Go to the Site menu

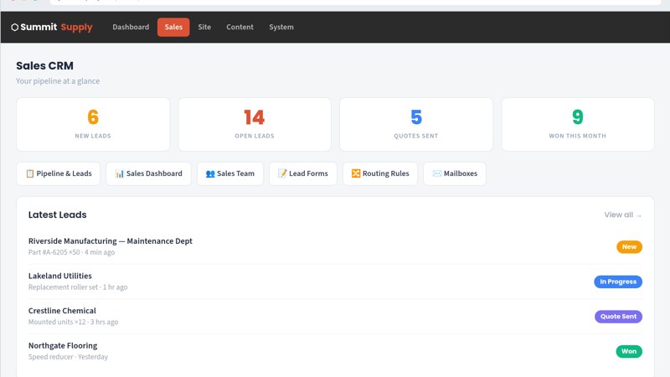tap(204, 27)
